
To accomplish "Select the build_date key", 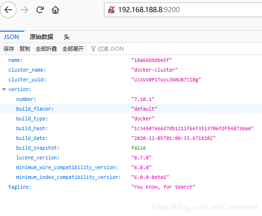I will pyautogui.click(x=32, y=138).
